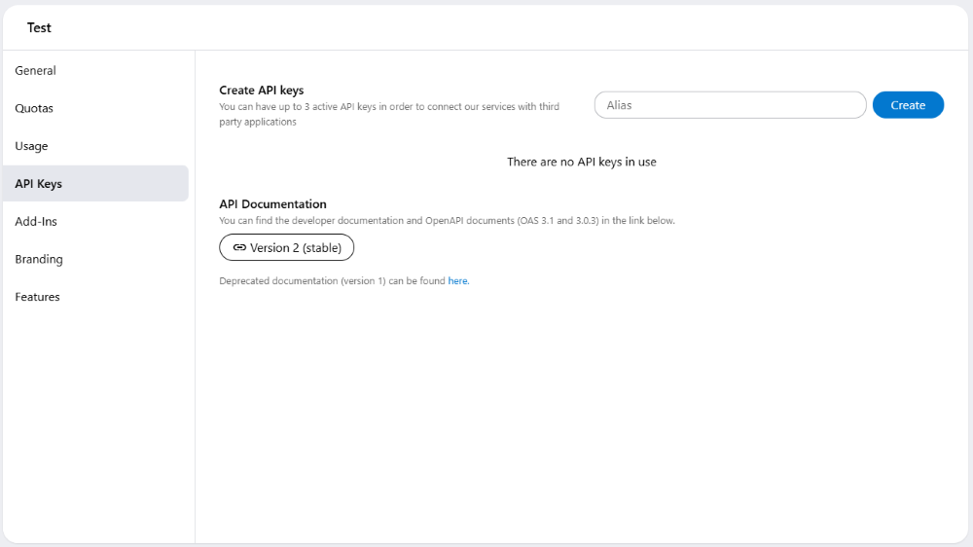Viewport: 973px width, 547px height.
Task: Click the 'API Documentation' heading
Action: click(272, 203)
